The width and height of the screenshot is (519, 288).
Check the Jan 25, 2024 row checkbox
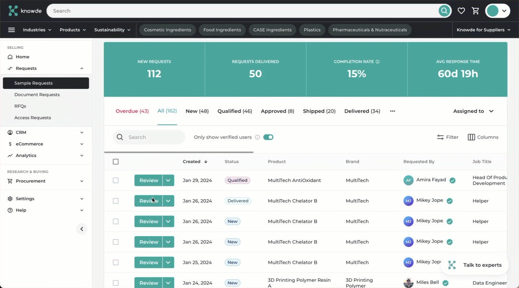116,262
